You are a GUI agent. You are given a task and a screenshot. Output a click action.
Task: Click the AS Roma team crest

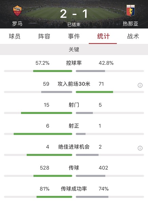pyautogui.click(x=17, y=11)
